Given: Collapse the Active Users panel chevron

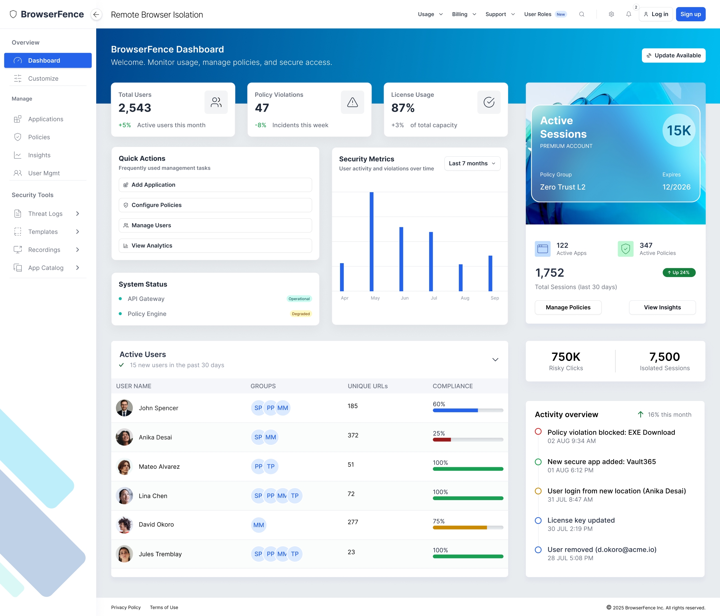Looking at the screenshot, I should click(x=495, y=359).
